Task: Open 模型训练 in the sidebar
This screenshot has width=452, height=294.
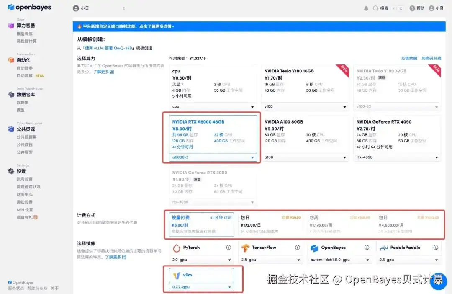Action: (x=25, y=34)
